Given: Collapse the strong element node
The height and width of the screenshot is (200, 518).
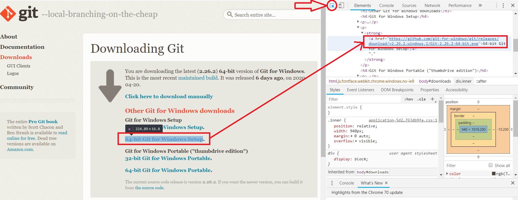Looking at the screenshot, I should [x=362, y=33].
